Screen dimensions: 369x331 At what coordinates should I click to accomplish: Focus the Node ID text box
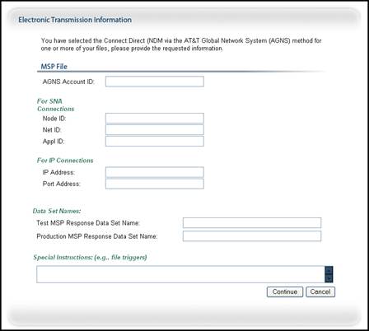click(x=155, y=119)
